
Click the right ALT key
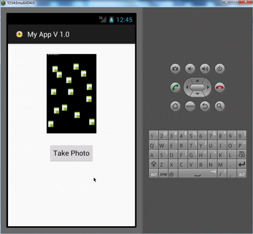(x=242, y=173)
